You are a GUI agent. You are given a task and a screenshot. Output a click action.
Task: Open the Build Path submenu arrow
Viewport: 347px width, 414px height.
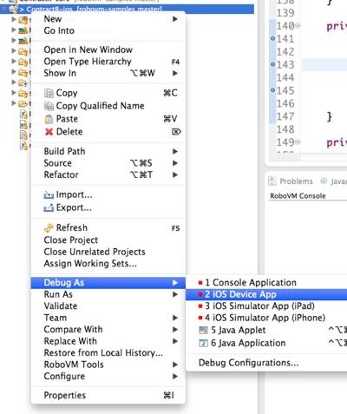tap(175, 151)
